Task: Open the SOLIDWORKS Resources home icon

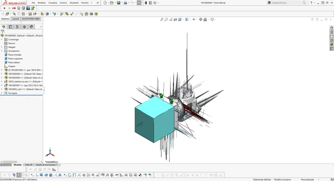Action: tap(332, 28)
